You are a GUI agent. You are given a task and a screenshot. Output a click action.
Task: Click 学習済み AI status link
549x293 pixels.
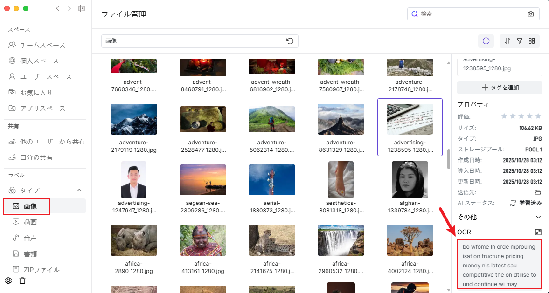[526, 203]
